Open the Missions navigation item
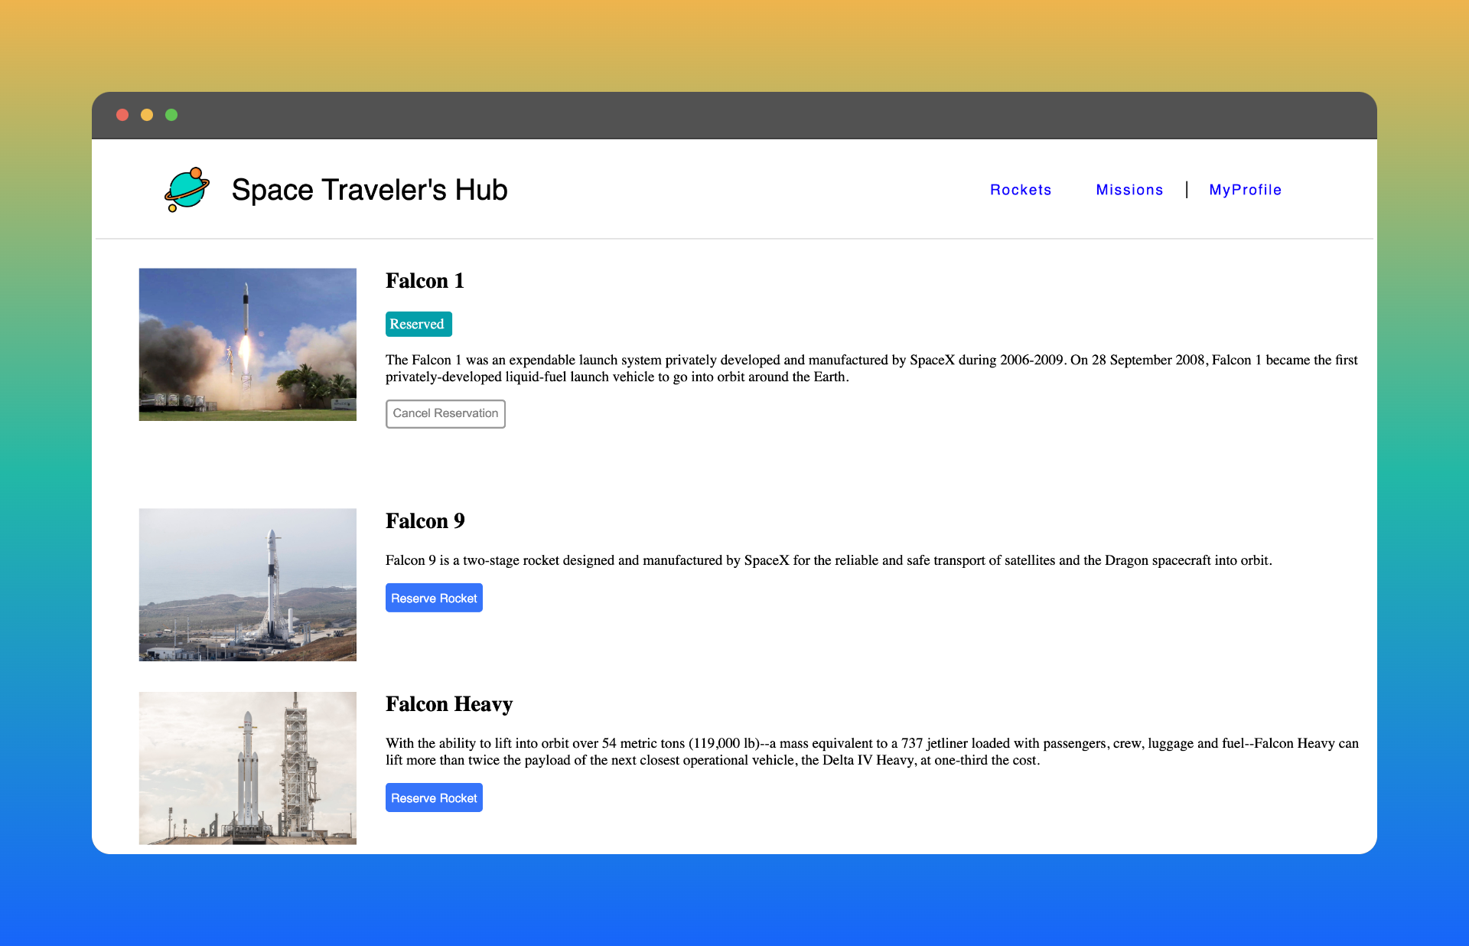This screenshot has width=1469, height=946. (1129, 190)
